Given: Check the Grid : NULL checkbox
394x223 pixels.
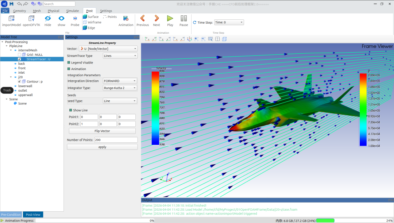Looking at the screenshot, I should point(19,54).
